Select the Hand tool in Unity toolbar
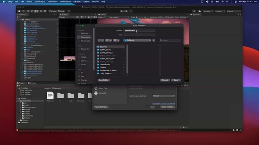This screenshot has height=145, width=259. pos(19,11)
